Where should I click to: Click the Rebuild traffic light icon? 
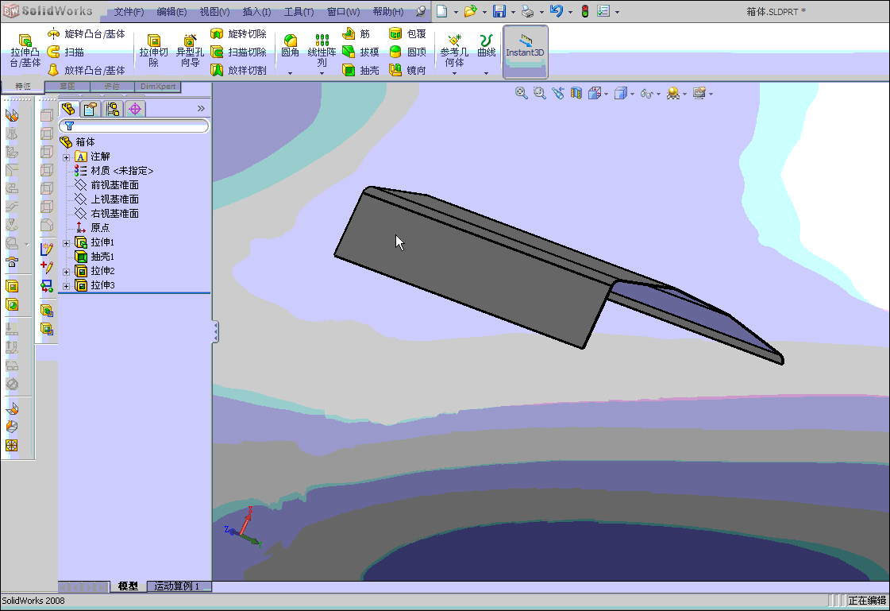(585, 11)
